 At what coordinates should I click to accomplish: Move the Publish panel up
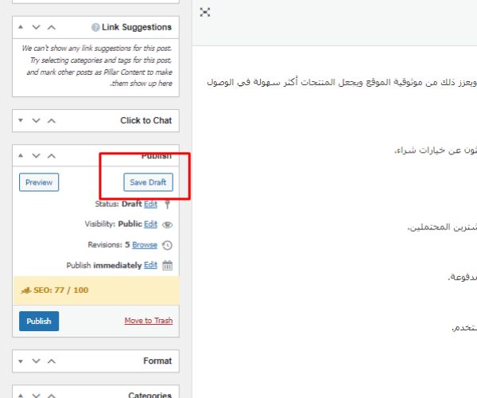point(52,155)
